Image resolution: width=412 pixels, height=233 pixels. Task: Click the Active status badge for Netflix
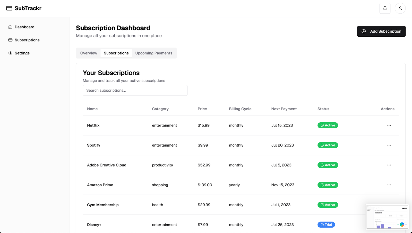[328, 125]
